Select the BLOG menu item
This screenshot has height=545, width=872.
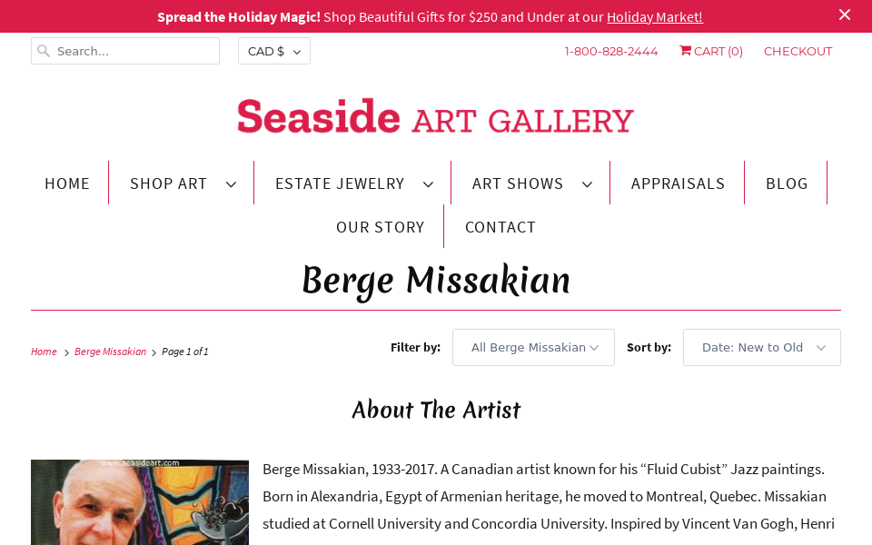pyautogui.click(x=787, y=183)
